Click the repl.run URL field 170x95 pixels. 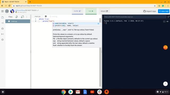point(135,17)
